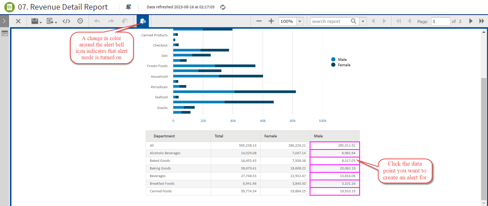Undo the last action
The width and height of the screenshot is (488, 206).
tap(97, 21)
